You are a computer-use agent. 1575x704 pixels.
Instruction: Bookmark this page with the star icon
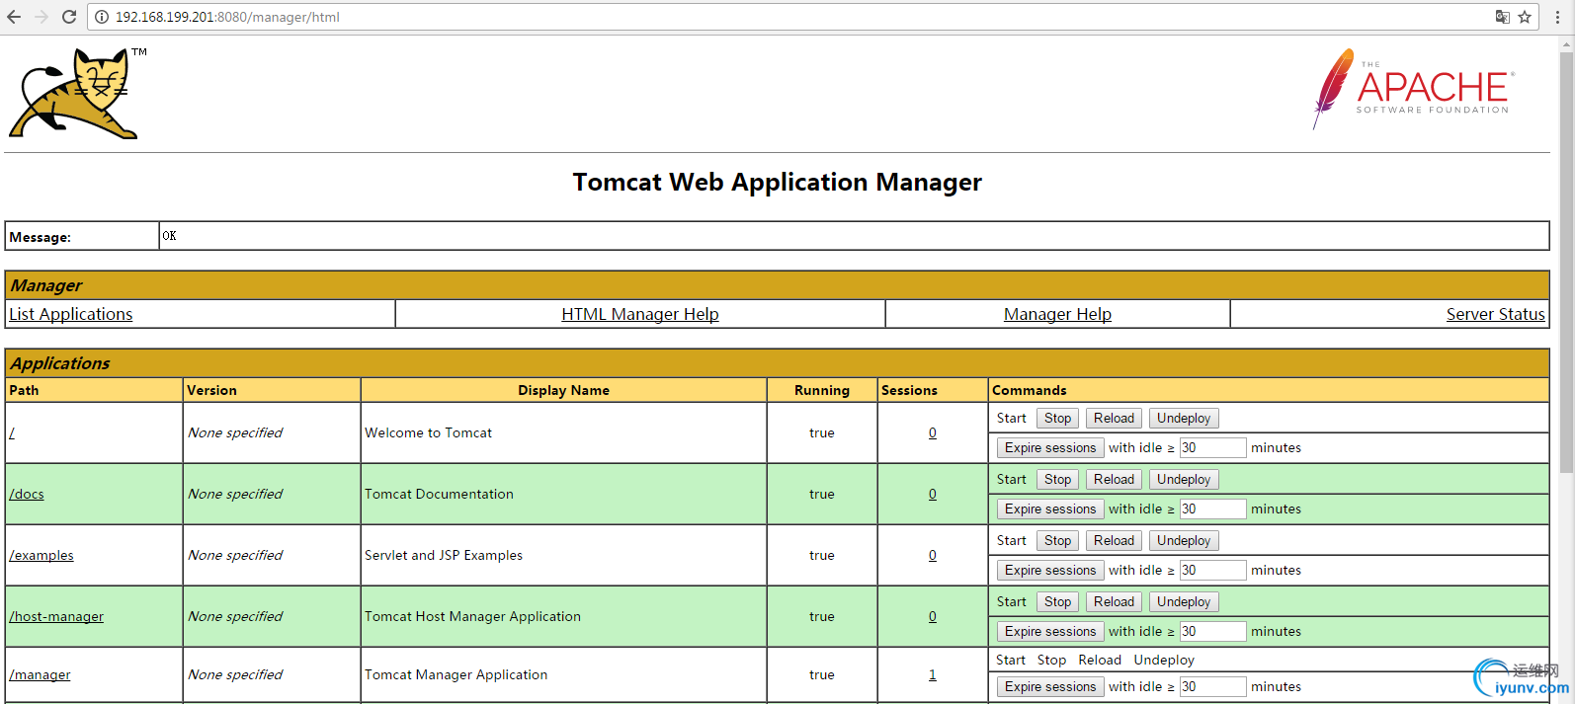tap(1525, 17)
